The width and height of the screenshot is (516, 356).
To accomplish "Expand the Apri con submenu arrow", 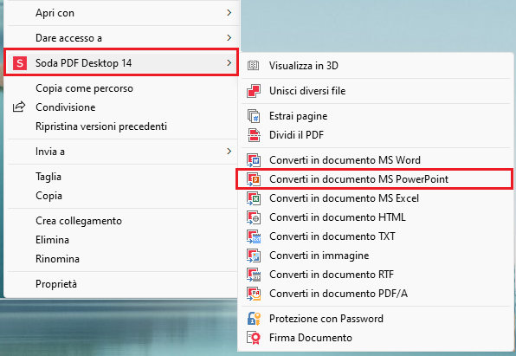I will tap(229, 12).
